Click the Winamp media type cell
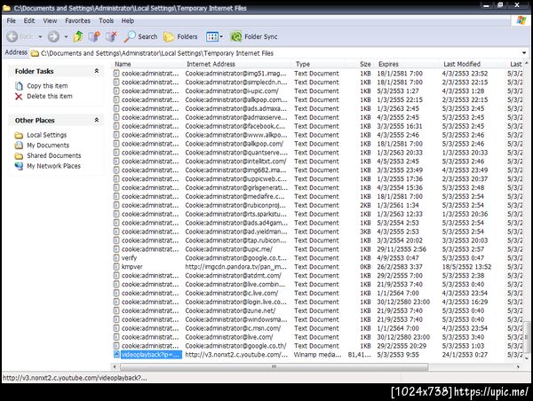Screen dimensions: 533x401 coord(317,355)
